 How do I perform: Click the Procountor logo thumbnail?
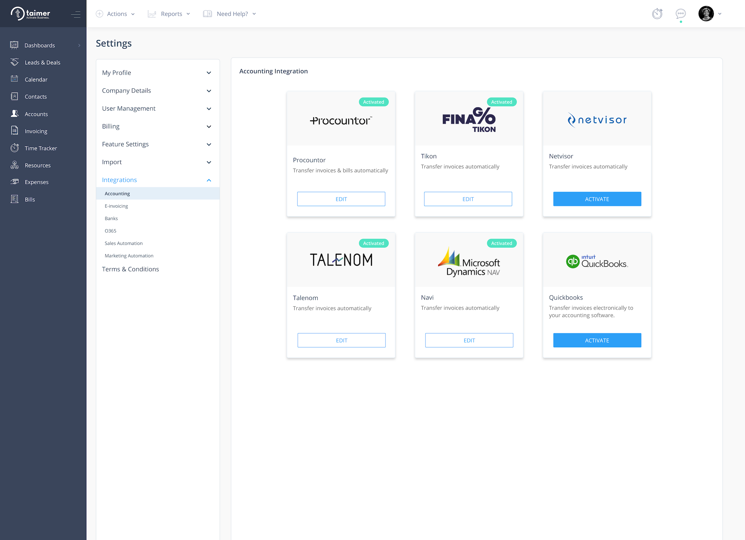(x=341, y=121)
